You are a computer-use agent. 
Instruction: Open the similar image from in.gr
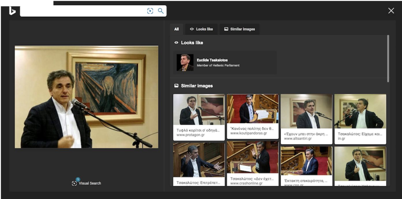360,111
